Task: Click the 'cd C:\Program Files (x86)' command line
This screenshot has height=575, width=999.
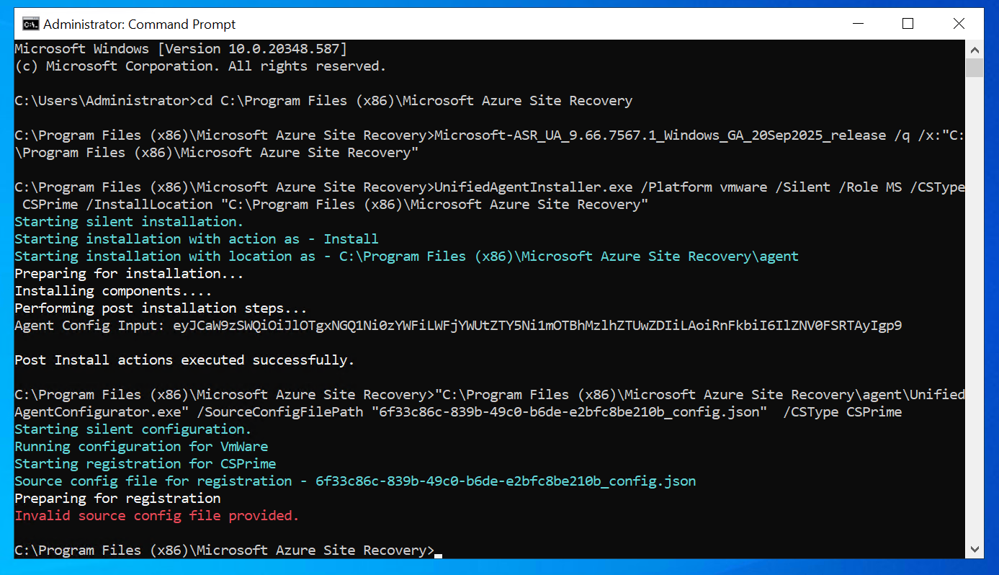Action: tap(323, 101)
